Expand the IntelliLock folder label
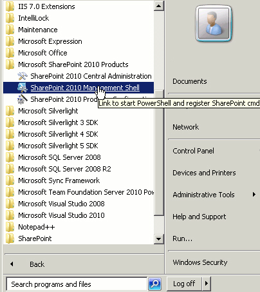 33,18
